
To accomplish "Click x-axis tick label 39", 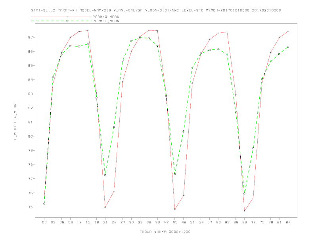I will tap(157, 222).
